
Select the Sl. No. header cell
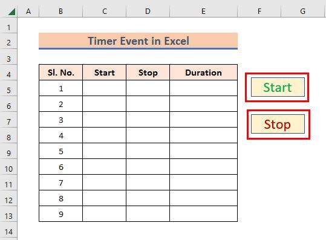61,73
